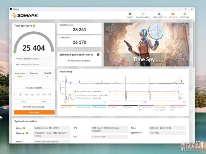Click the LOAD button

coord(24,102)
